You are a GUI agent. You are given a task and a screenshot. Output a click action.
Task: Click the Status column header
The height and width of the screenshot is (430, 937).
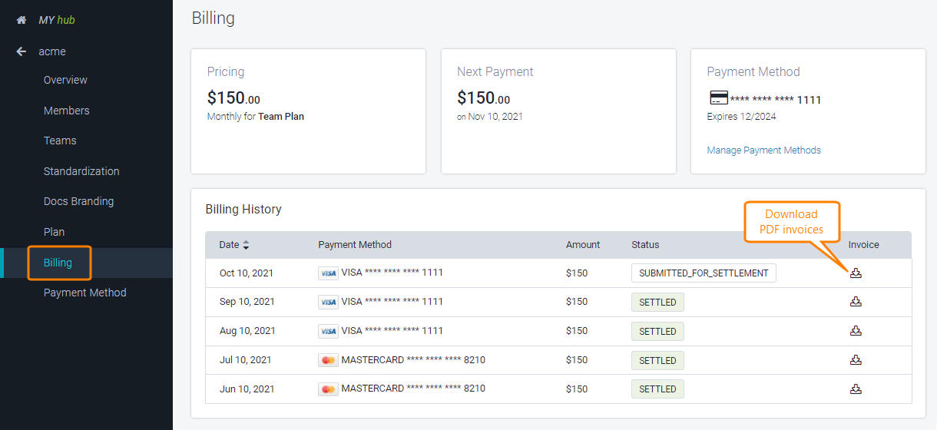645,245
